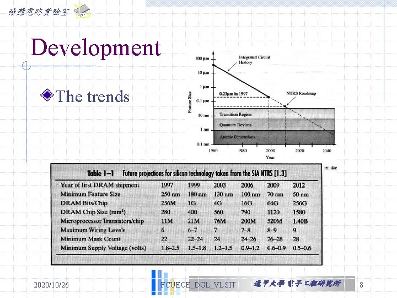Click the '0.25µm in 1997' chart annotation

(233, 94)
